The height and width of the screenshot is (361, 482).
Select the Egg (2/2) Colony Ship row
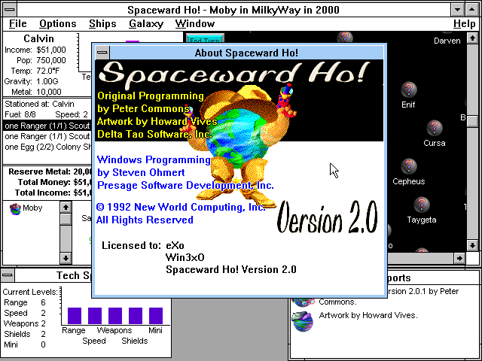point(47,147)
